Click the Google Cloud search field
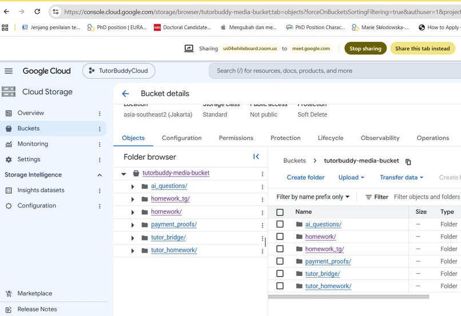Viewport: 461px width, 316px height. coord(335,71)
